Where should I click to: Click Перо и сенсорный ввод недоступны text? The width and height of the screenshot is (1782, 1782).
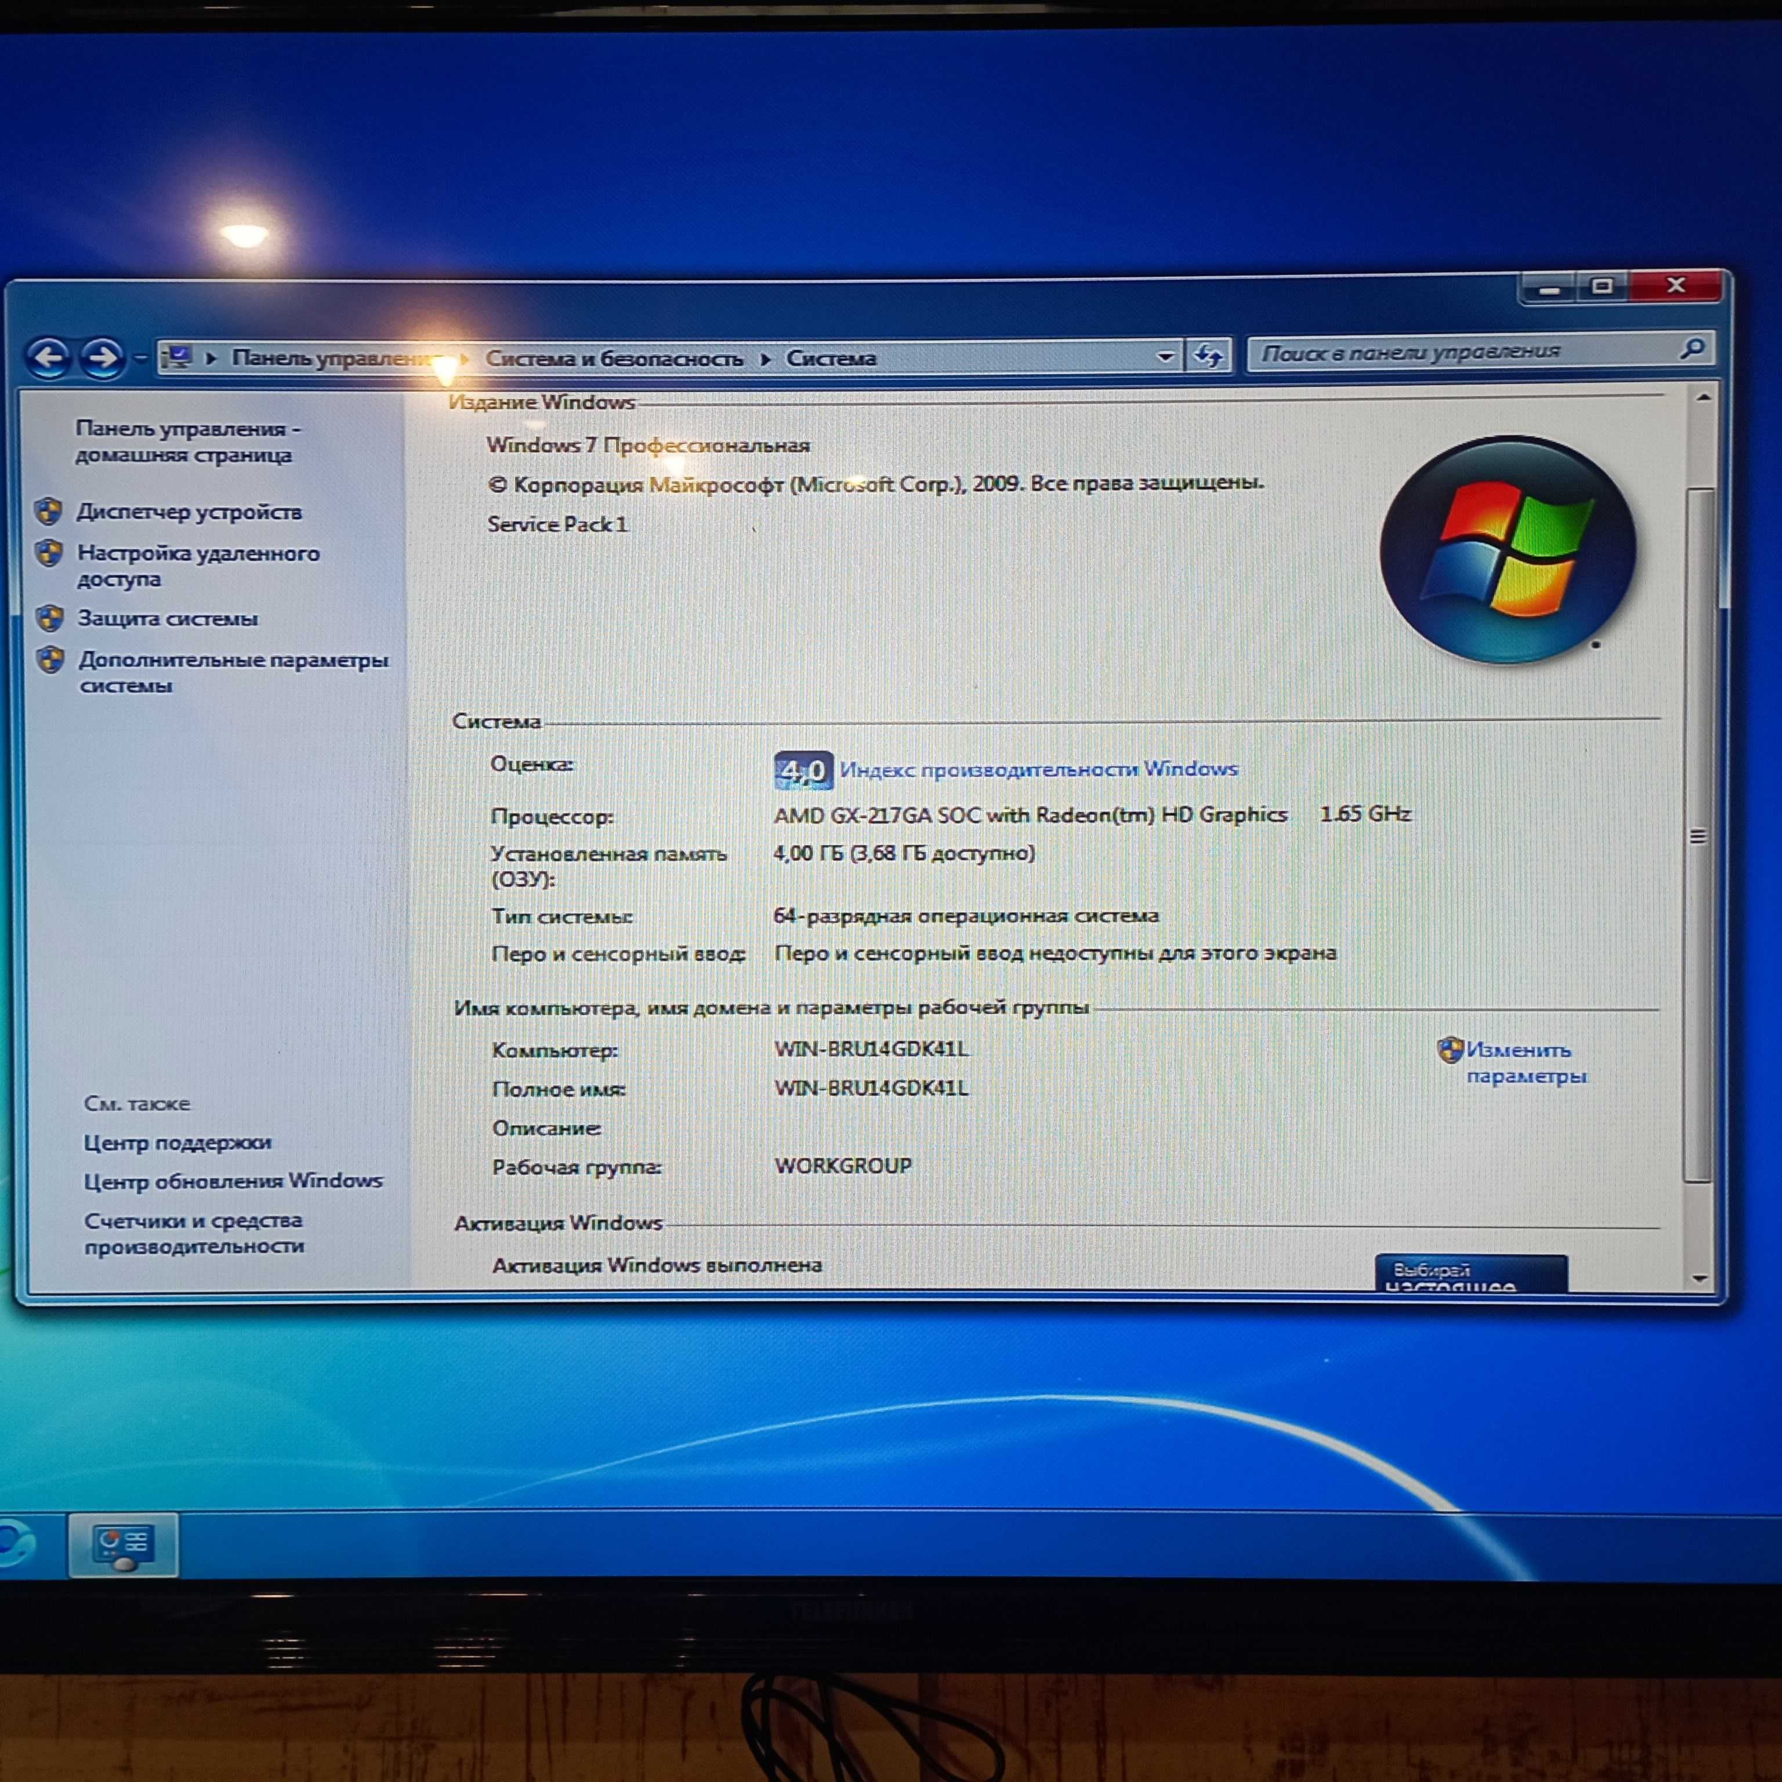(x=1055, y=953)
